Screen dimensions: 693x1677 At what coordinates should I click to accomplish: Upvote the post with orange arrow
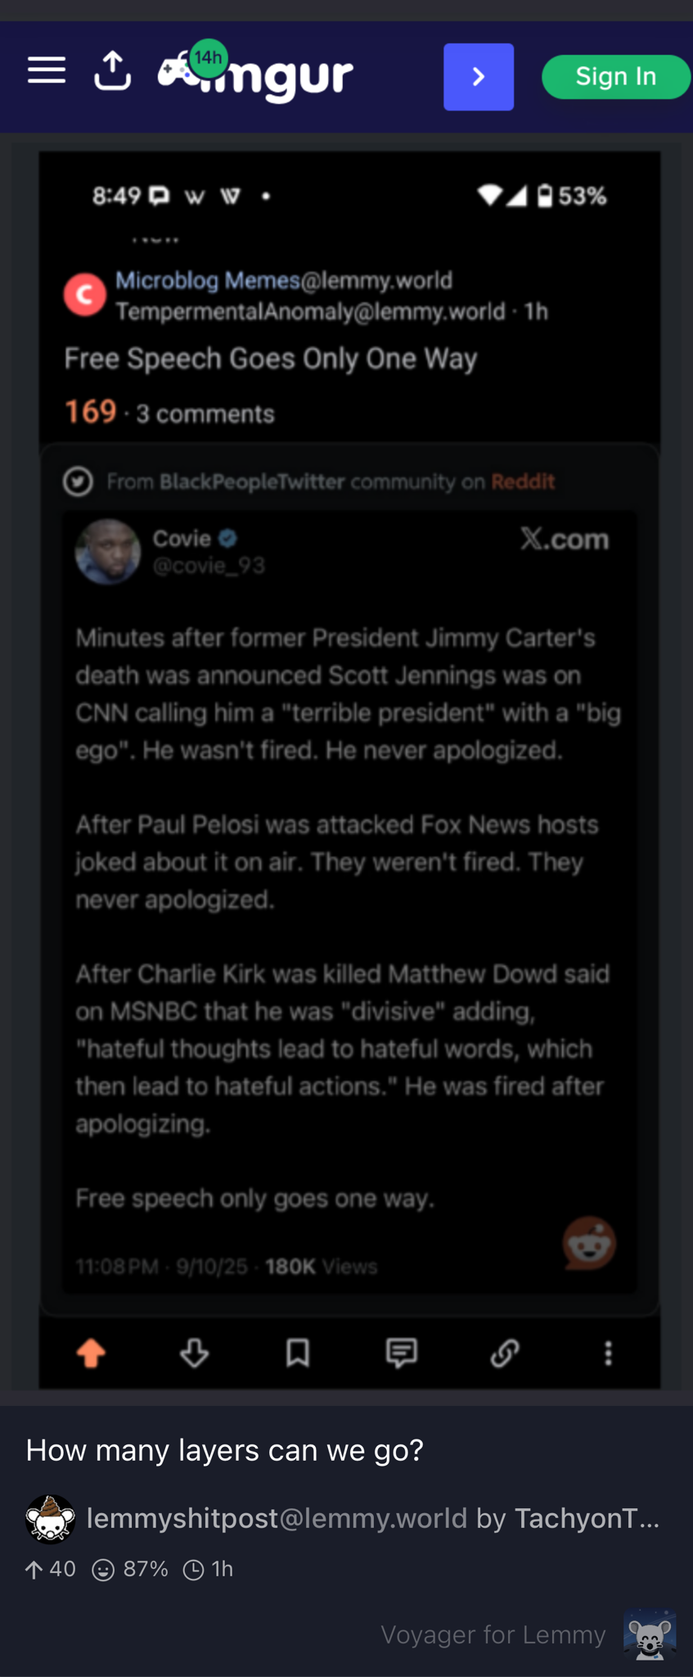click(91, 1353)
